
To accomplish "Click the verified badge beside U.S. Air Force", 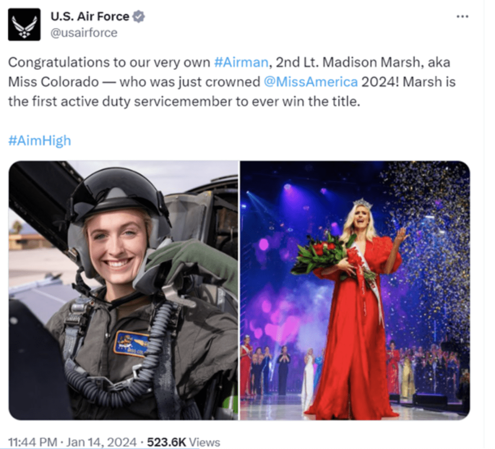I will click(139, 16).
